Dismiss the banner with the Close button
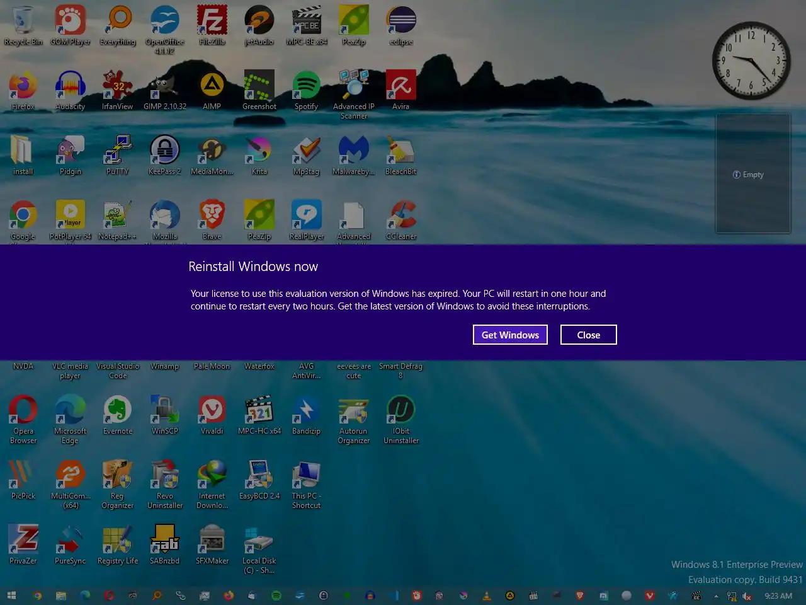Image resolution: width=806 pixels, height=605 pixels. pyautogui.click(x=588, y=335)
